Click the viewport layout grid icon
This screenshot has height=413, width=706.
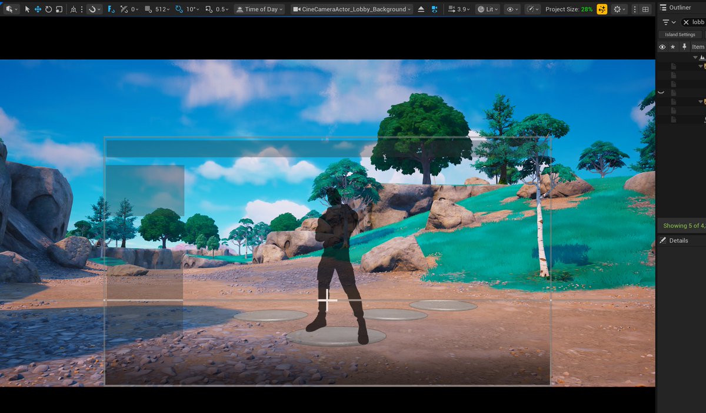pyautogui.click(x=645, y=9)
